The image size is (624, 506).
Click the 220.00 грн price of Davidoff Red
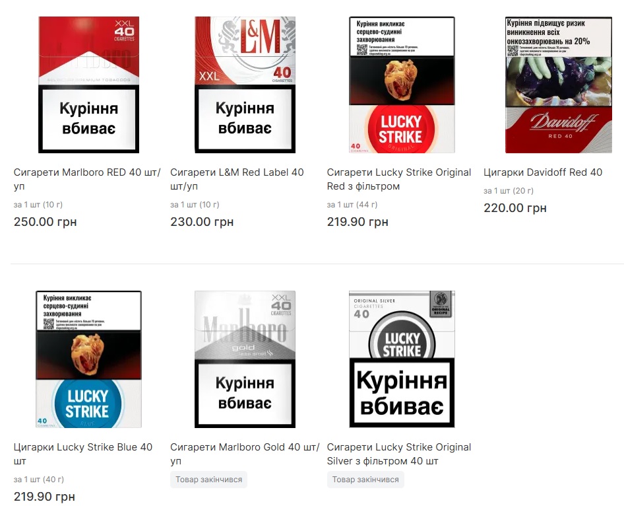515,208
